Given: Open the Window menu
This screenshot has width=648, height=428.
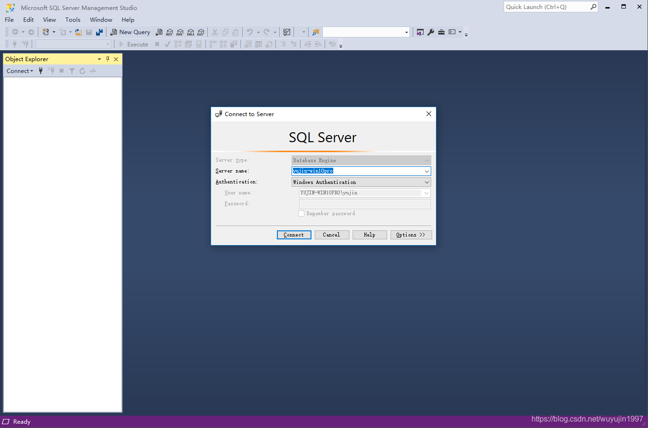Looking at the screenshot, I should point(100,19).
